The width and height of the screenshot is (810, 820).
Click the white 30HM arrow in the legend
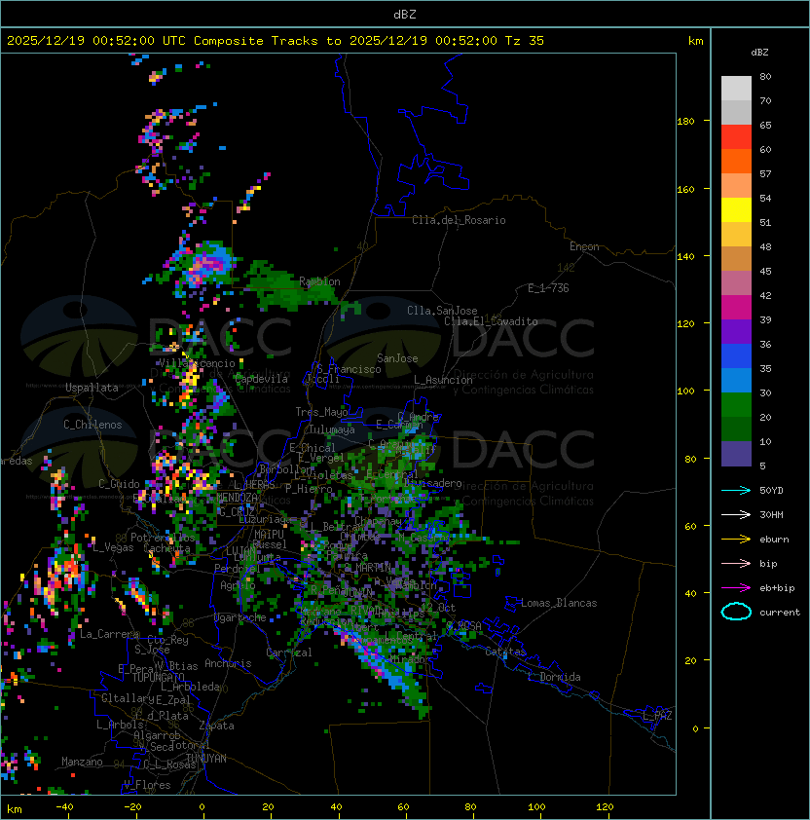736,515
